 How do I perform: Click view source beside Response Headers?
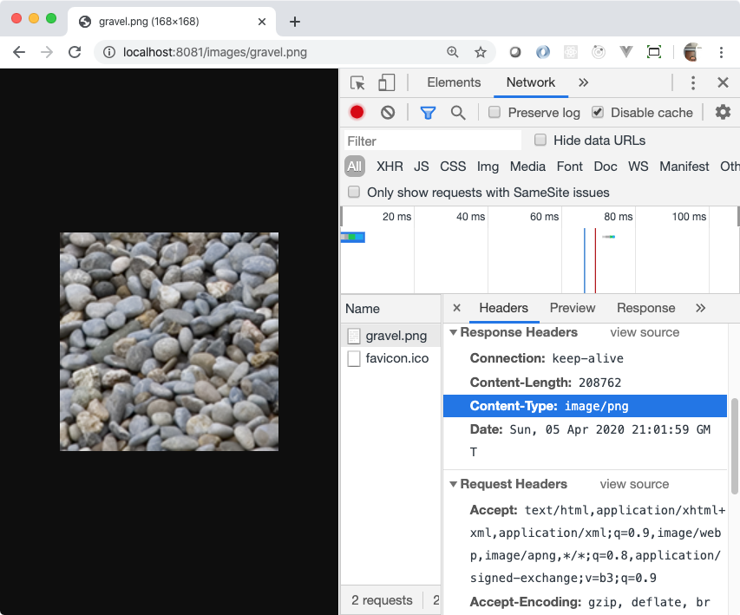pyautogui.click(x=645, y=333)
